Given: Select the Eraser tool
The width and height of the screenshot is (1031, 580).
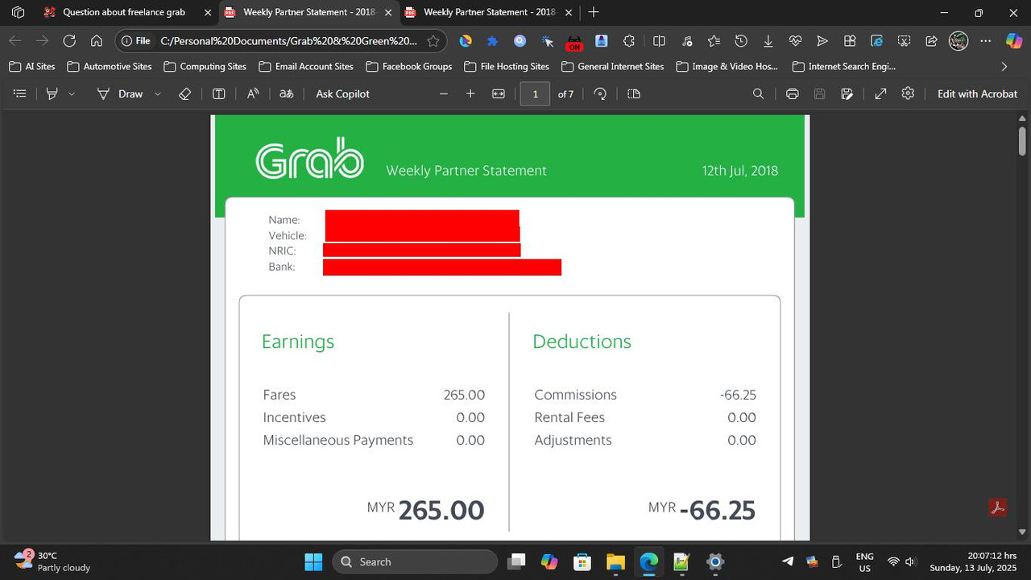Looking at the screenshot, I should (x=184, y=94).
